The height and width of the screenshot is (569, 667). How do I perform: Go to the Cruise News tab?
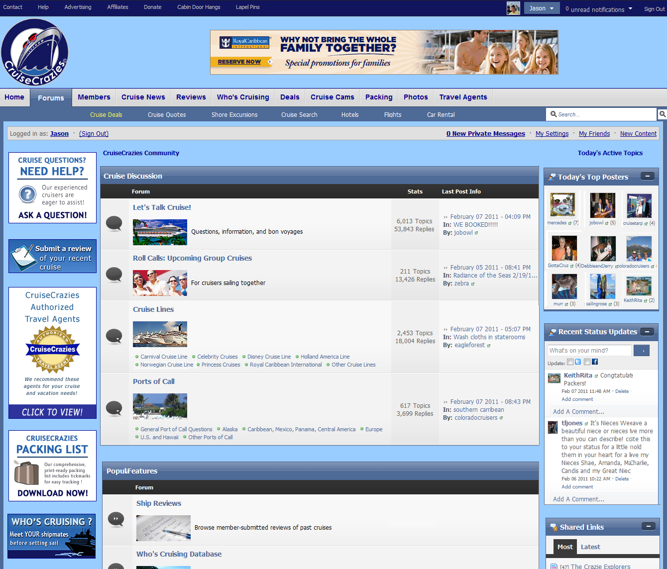143,97
